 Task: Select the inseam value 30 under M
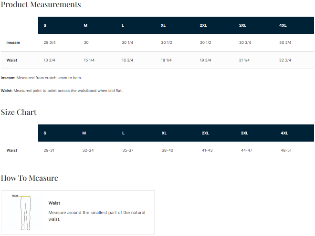(86, 42)
